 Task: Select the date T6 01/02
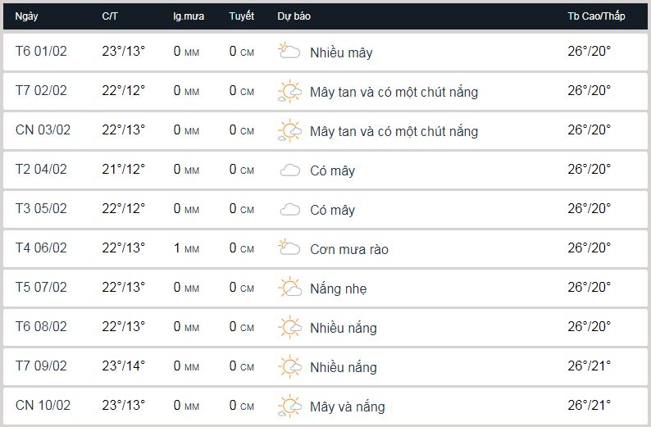[41, 51]
